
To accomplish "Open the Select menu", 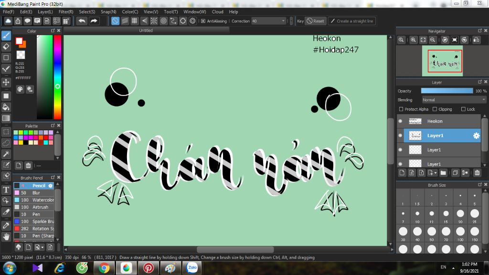I will (x=87, y=11).
